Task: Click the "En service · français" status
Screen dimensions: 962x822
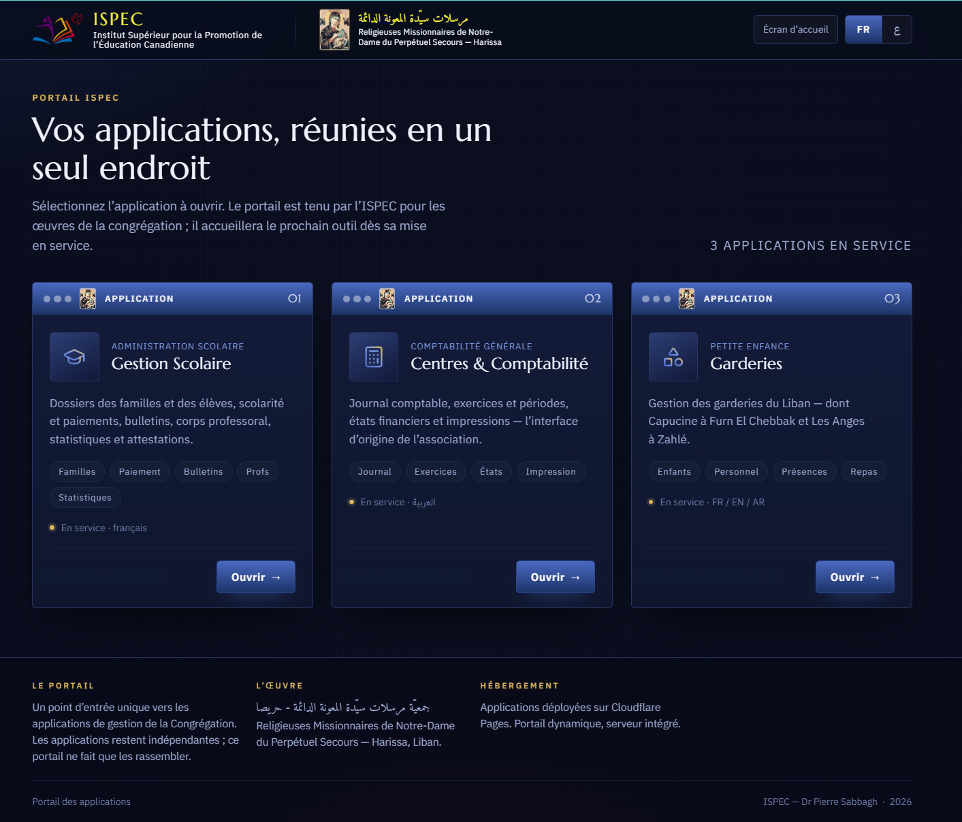Action: tap(98, 528)
